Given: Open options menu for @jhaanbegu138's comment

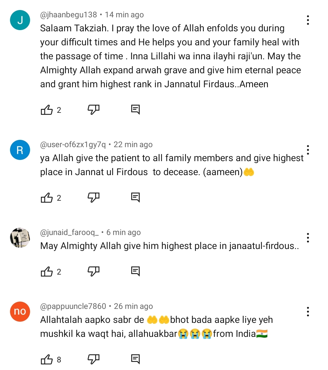Looking at the screenshot, I should tap(308, 20).
